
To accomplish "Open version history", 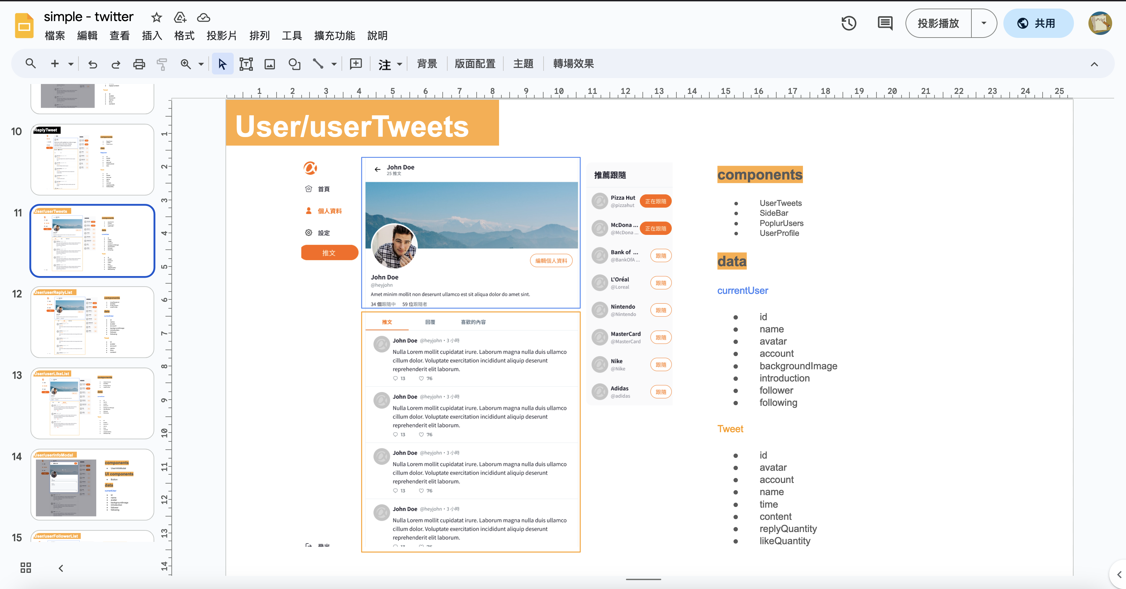I will pos(848,23).
